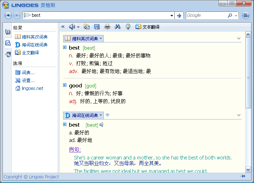The height and width of the screenshot is (183, 254).
Task: Click the speaker icon to pronounce the word
Action: tap(72, 27)
